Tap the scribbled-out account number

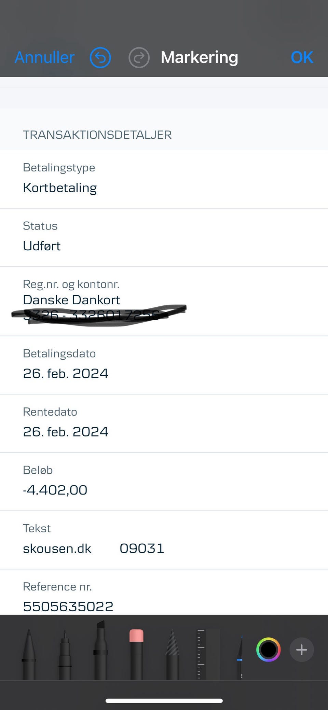click(92, 315)
